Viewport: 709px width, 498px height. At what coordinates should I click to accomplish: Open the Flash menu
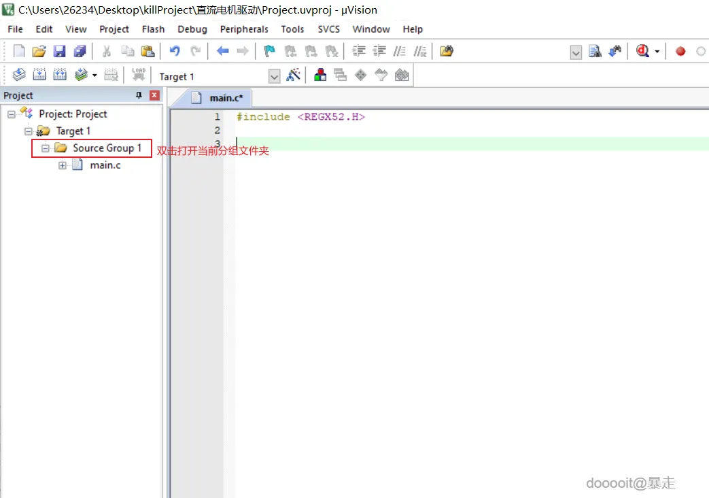153,29
